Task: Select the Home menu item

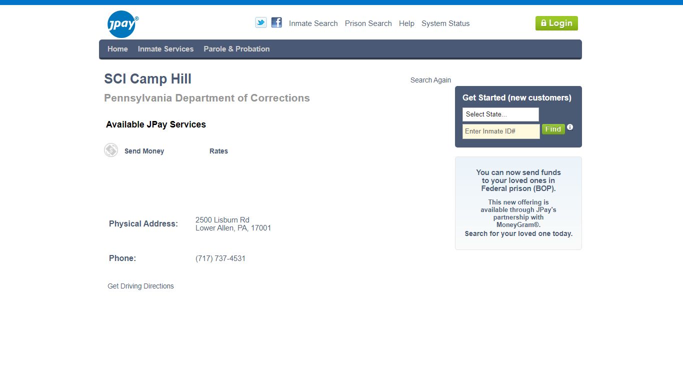Action: pos(117,49)
